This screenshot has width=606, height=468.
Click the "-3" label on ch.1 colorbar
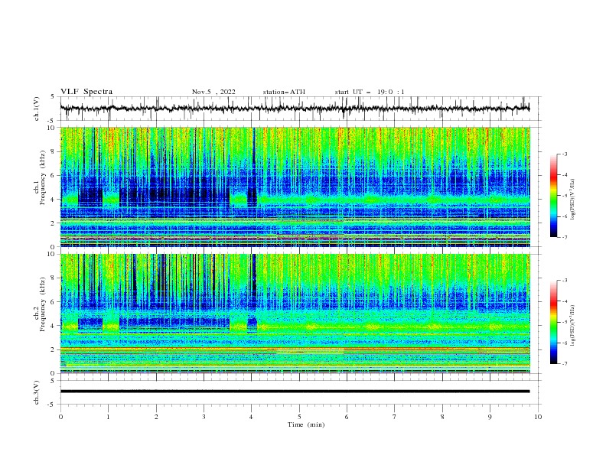click(564, 154)
